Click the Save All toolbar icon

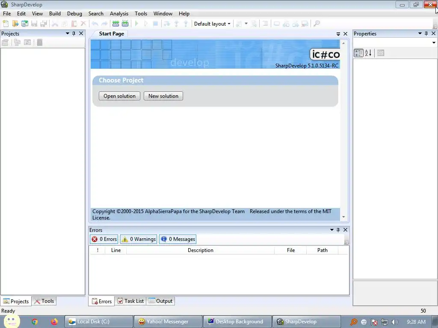pos(44,24)
